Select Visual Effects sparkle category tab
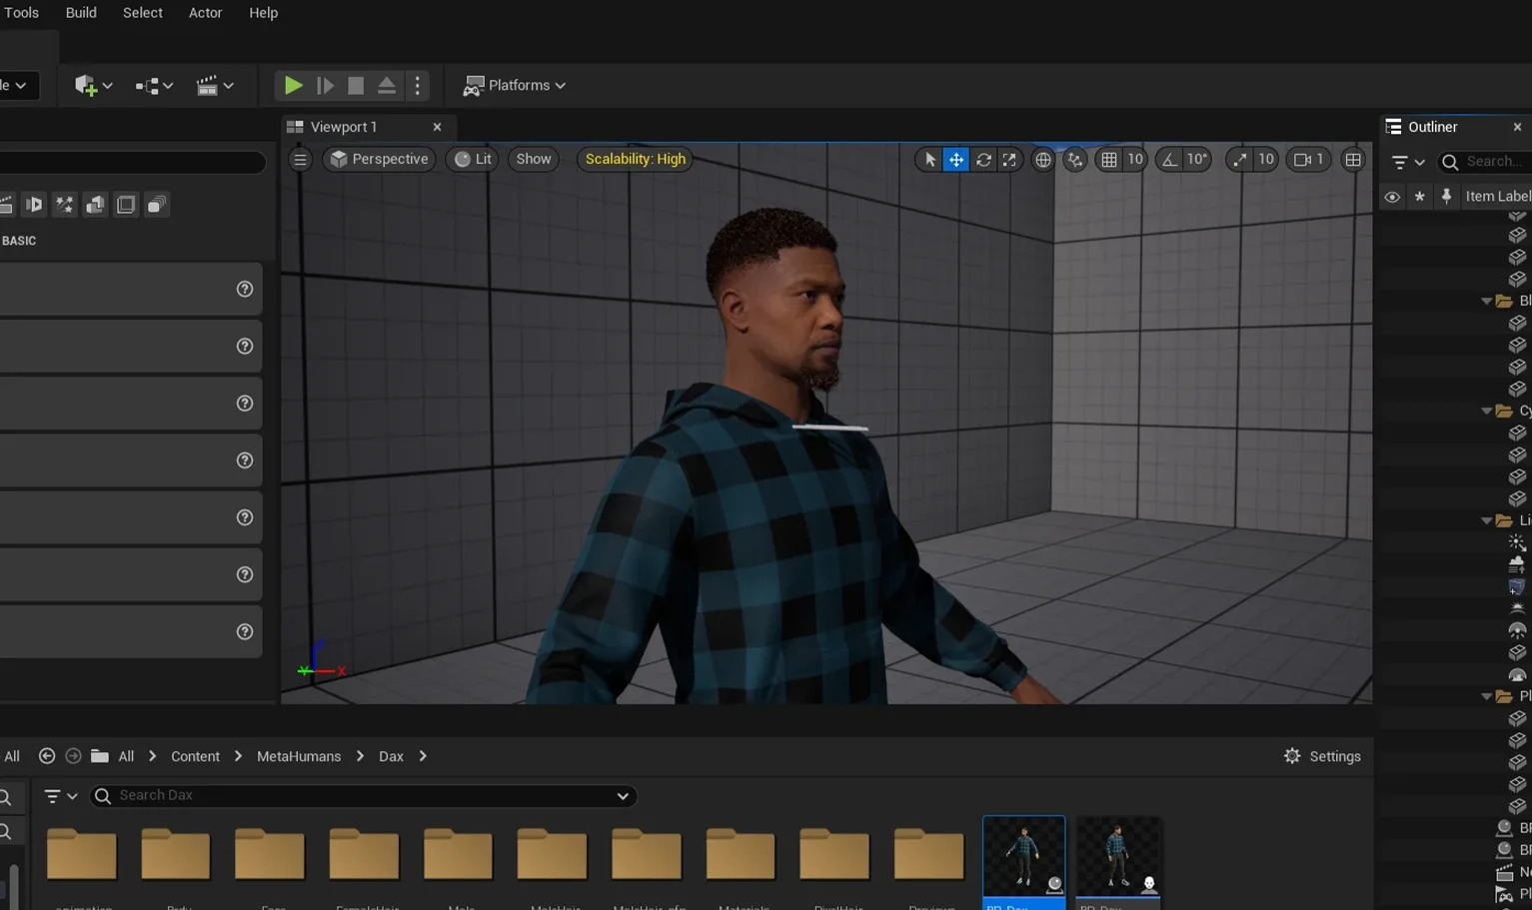This screenshot has width=1532, height=910. [x=65, y=205]
